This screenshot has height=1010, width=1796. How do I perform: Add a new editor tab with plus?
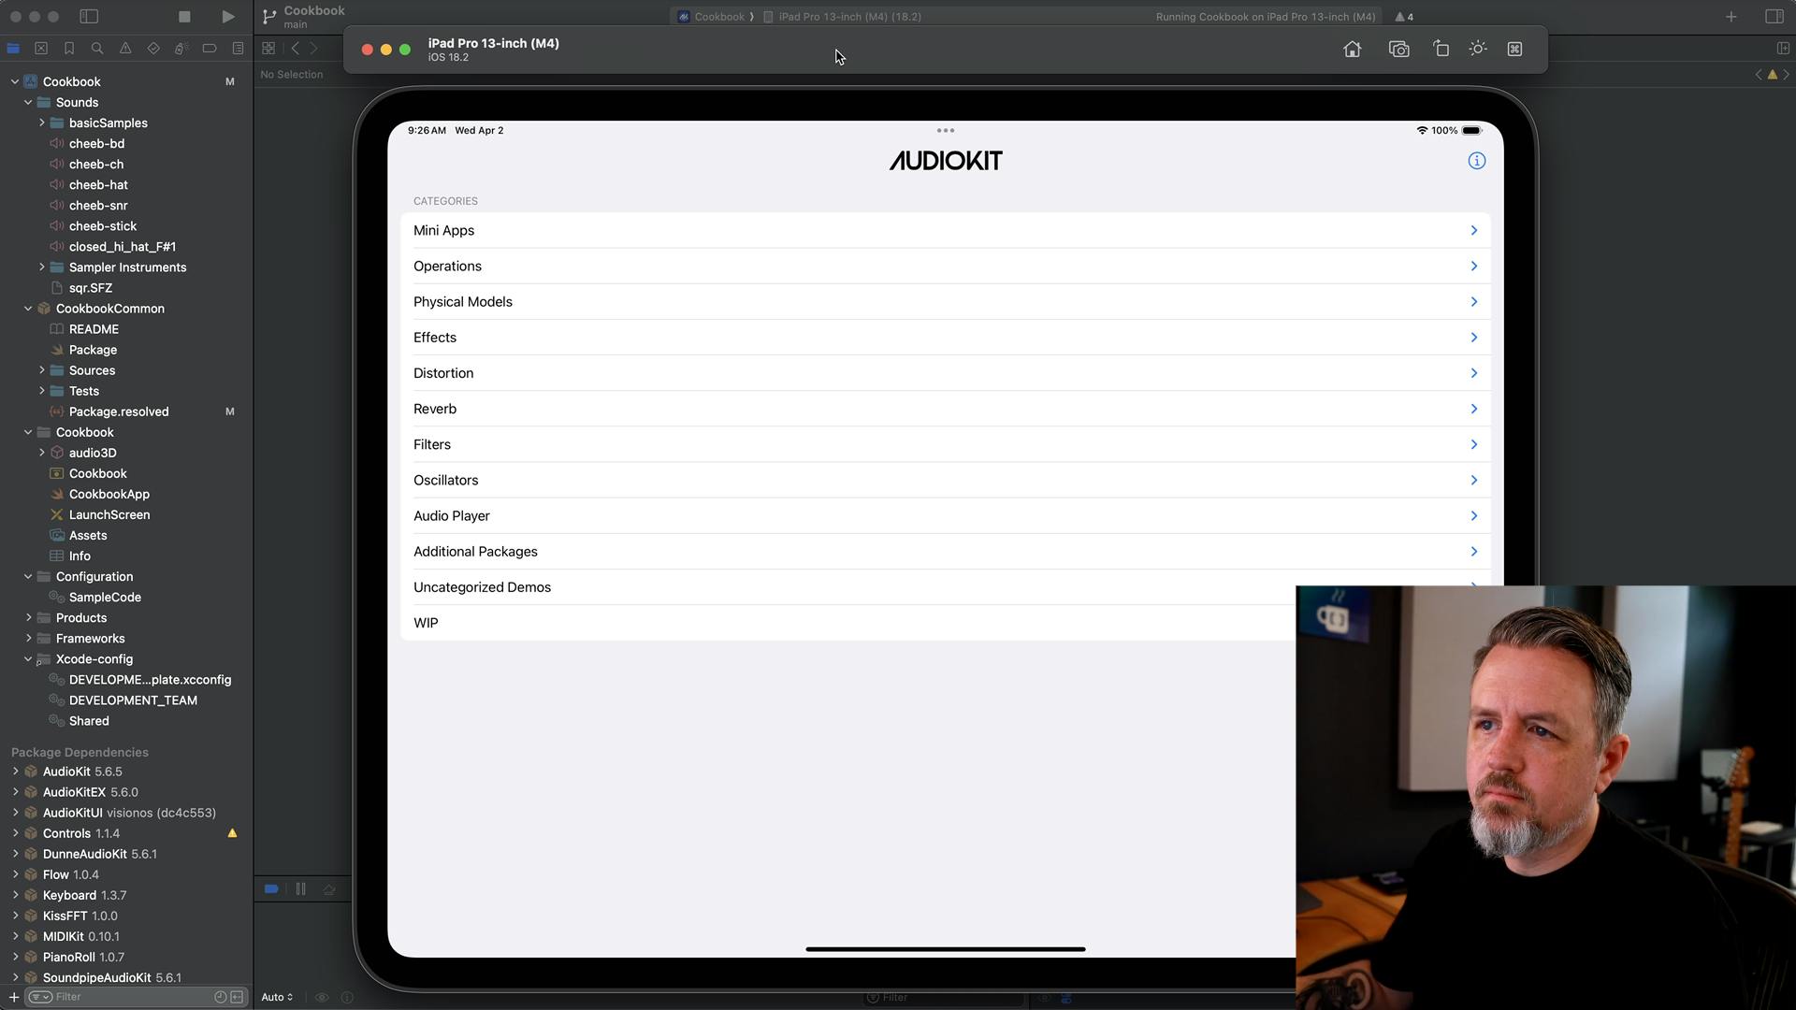pos(1731,17)
